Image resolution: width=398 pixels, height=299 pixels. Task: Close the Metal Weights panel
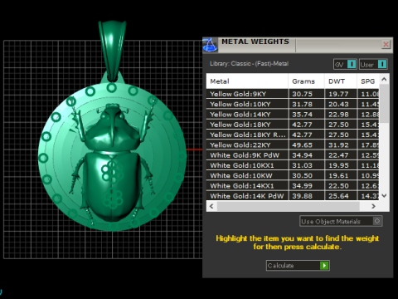pos(386,44)
